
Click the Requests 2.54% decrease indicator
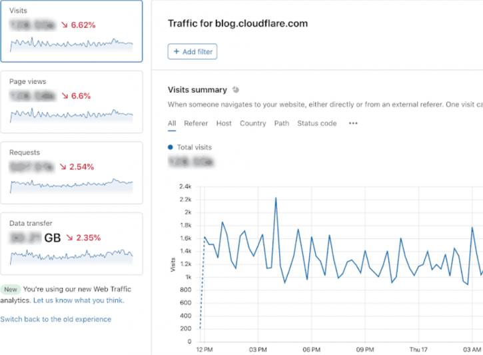tap(77, 167)
